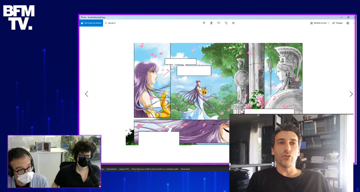This screenshot has width=360, height=192.
Task: Go to the next photo arrow
Action: coord(351,94)
